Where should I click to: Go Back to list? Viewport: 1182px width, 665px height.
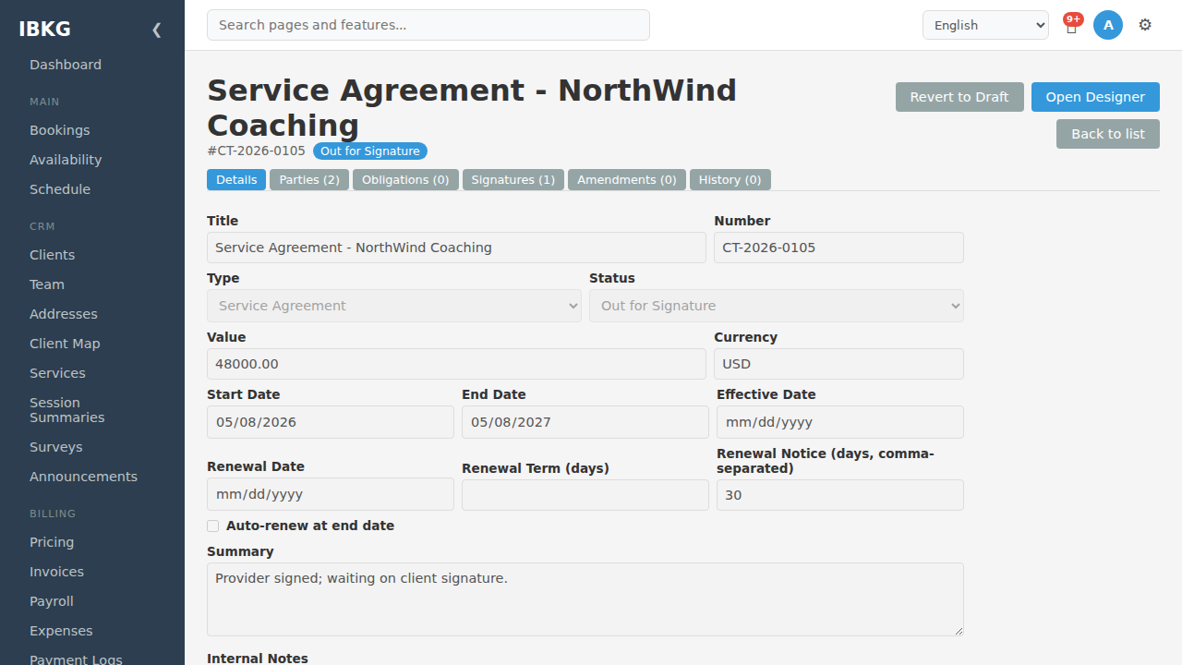[x=1108, y=134]
